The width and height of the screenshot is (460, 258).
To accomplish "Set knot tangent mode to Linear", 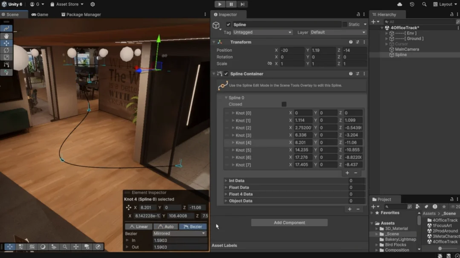I will pyautogui.click(x=139, y=226).
